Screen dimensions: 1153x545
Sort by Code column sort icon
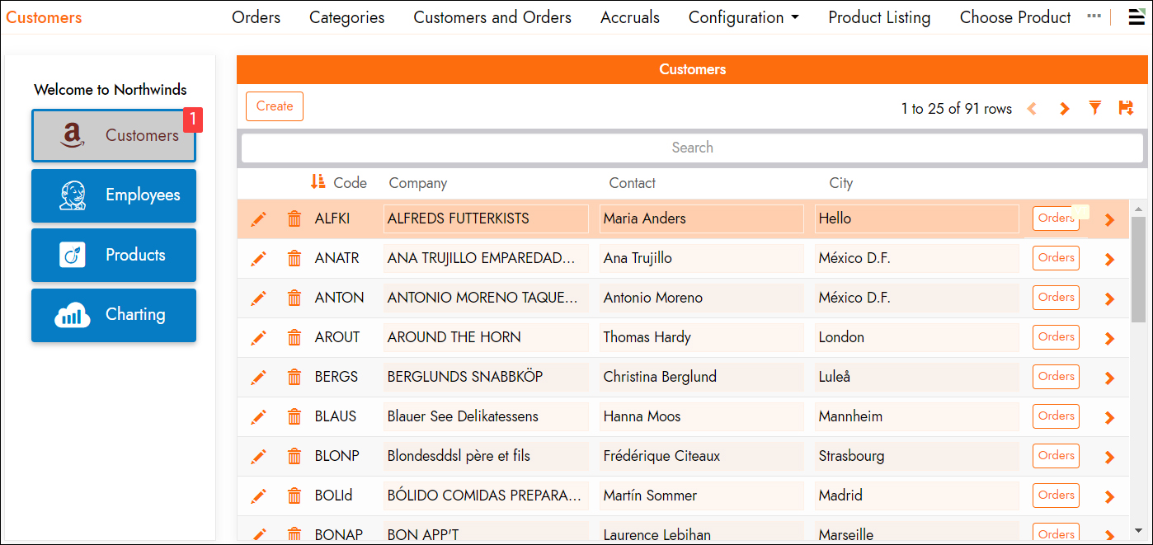tap(318, 182)
